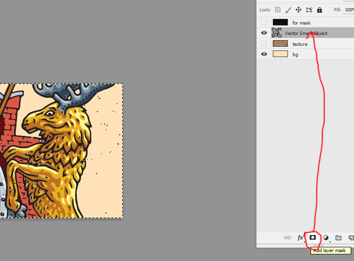
Task: Select the bg layer by name
Action: (295, 55)
